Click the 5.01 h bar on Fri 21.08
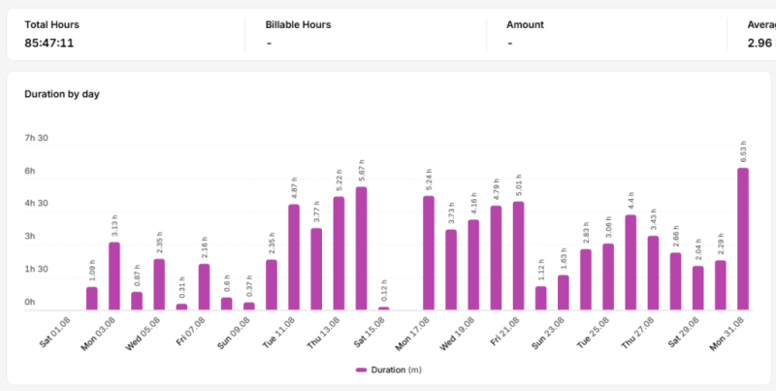Screen dimensions: 776x391 518,256
